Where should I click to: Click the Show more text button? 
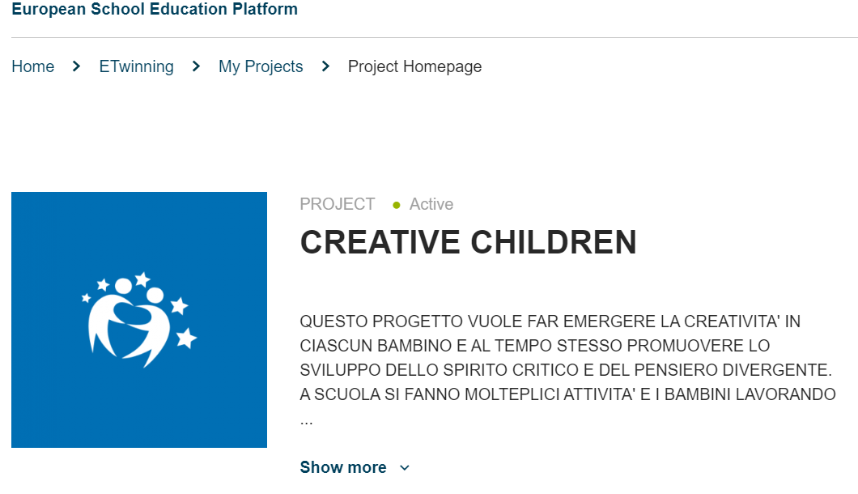point(343,467)
